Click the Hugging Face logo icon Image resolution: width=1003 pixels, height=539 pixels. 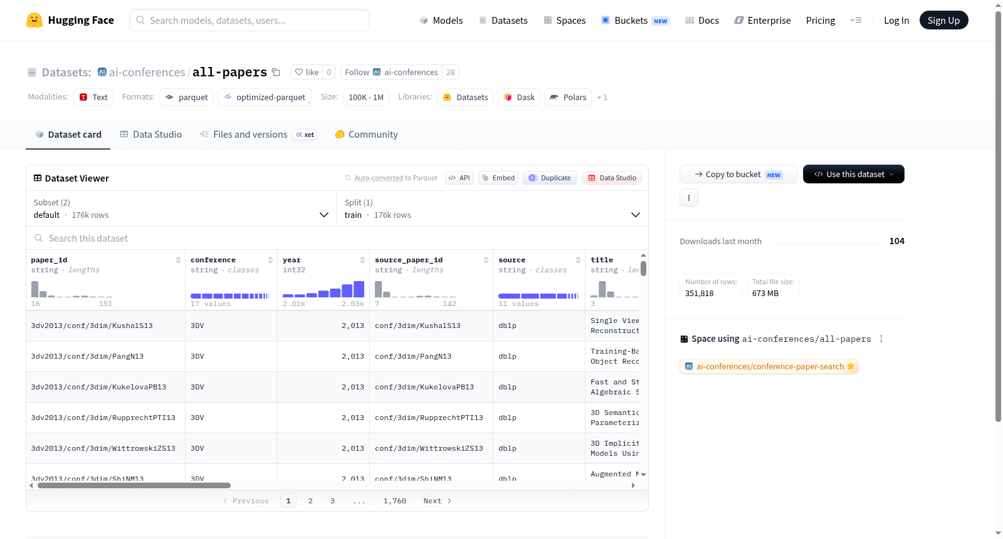click(x=34, y=20)
